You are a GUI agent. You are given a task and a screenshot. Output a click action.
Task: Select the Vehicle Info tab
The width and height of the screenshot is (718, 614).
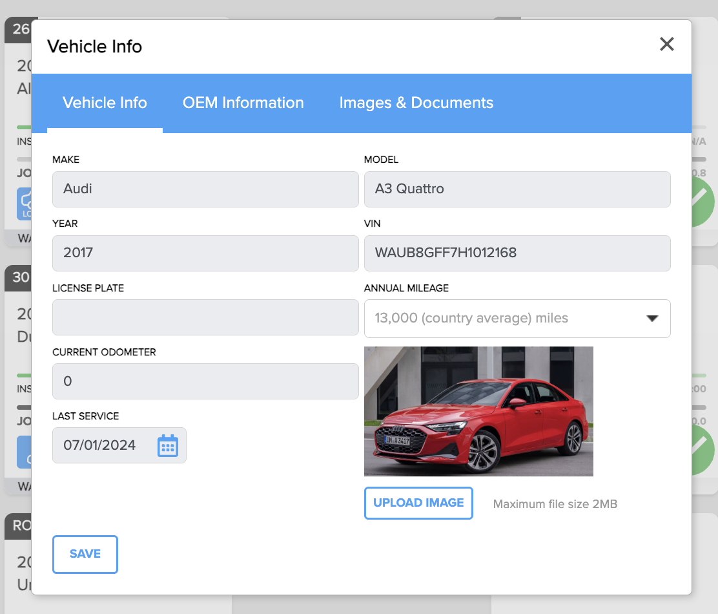(x=105, y=103)
